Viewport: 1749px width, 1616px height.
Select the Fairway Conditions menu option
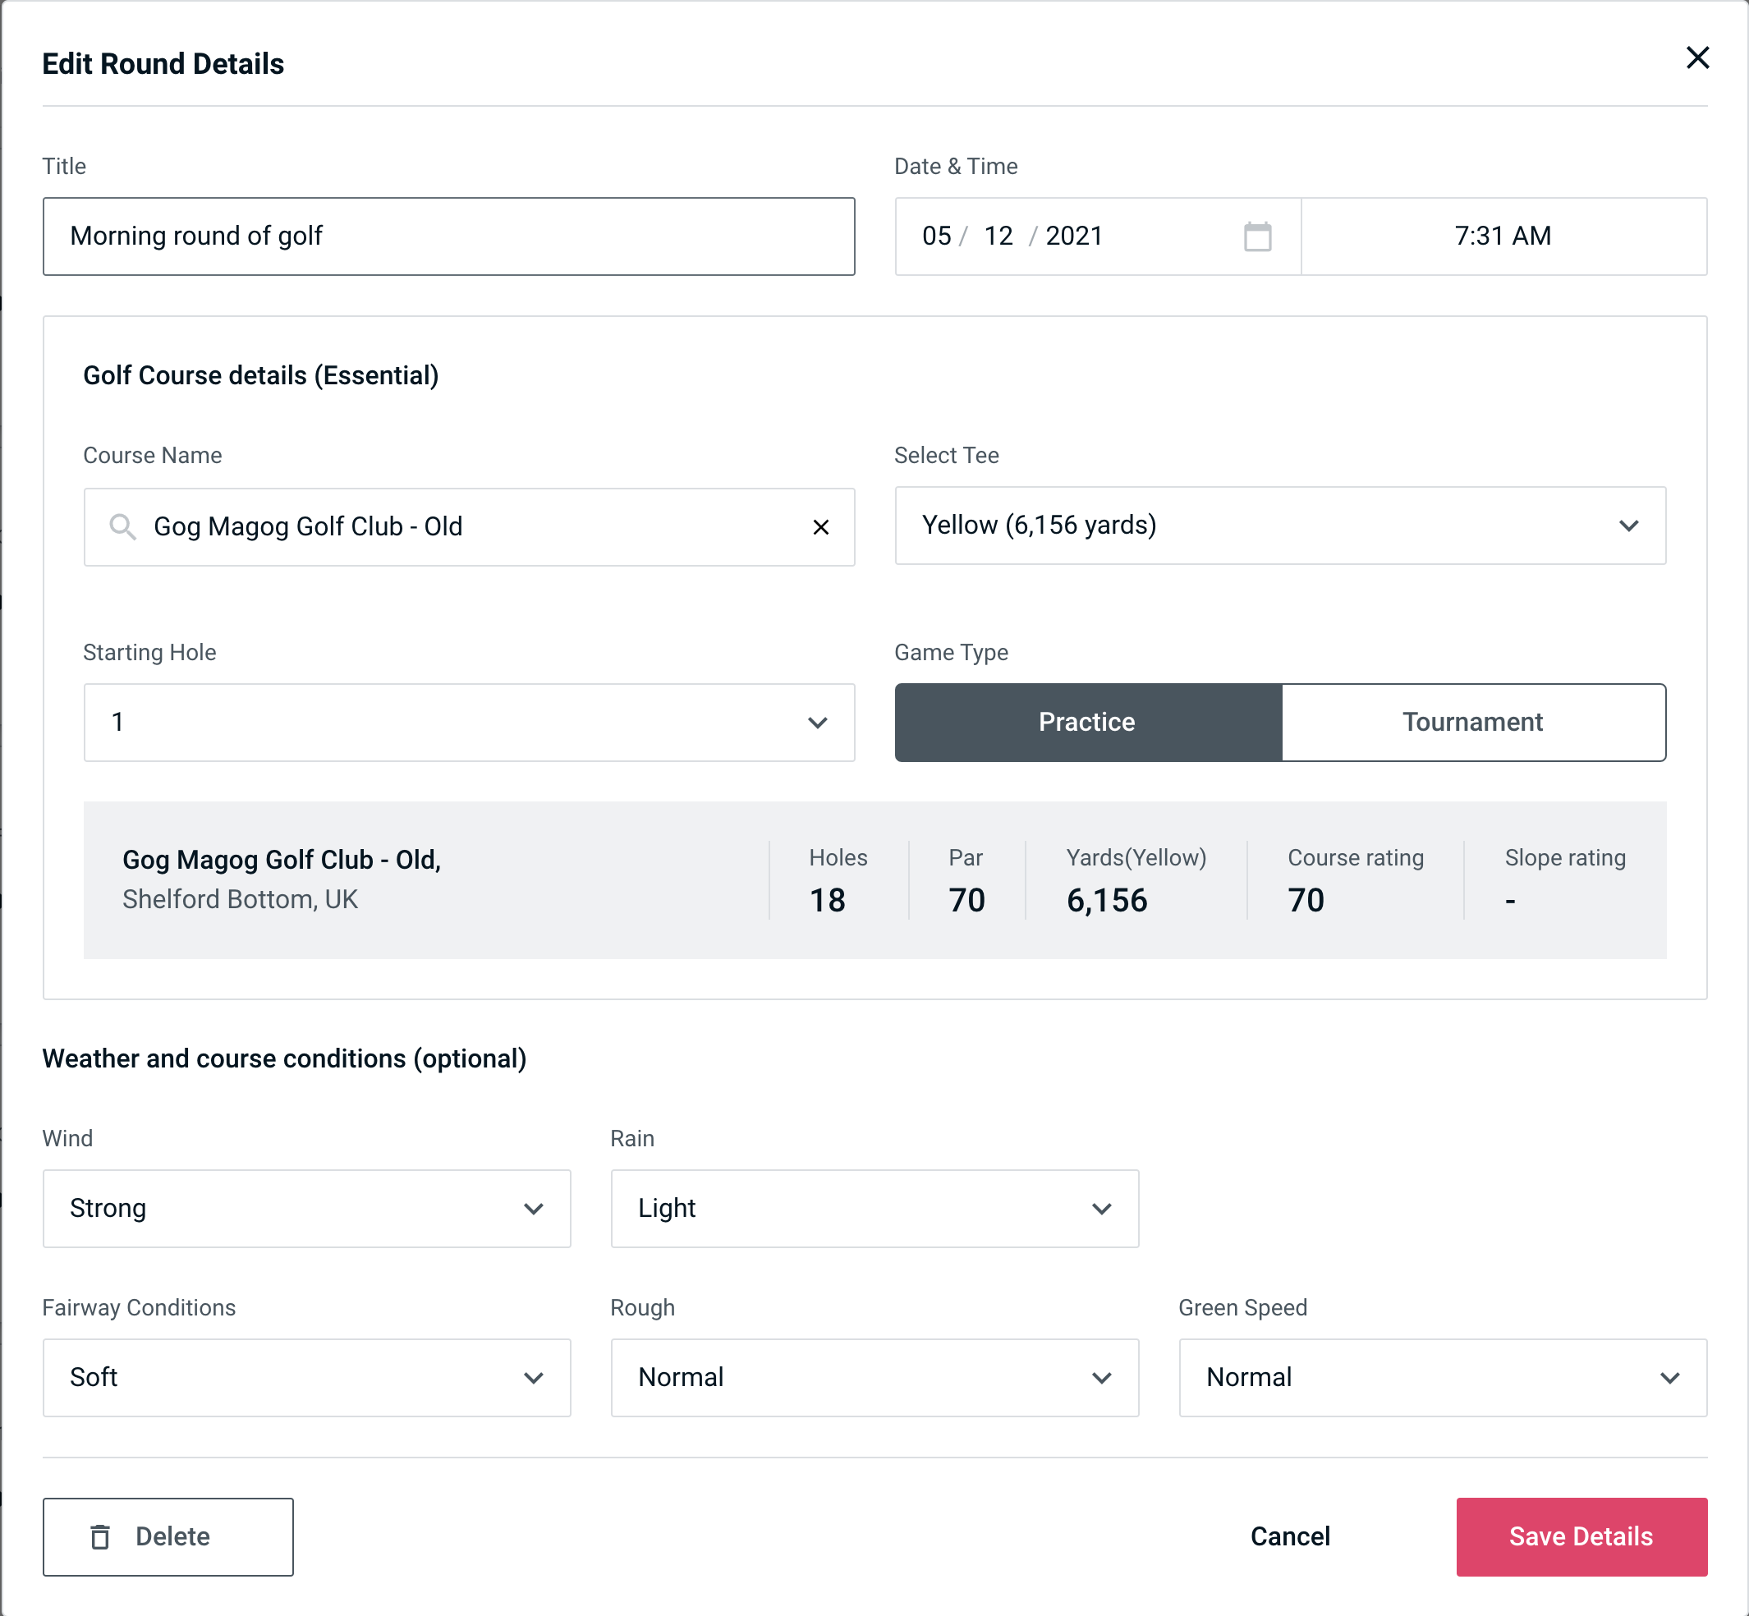click(x=306, y=1377)
